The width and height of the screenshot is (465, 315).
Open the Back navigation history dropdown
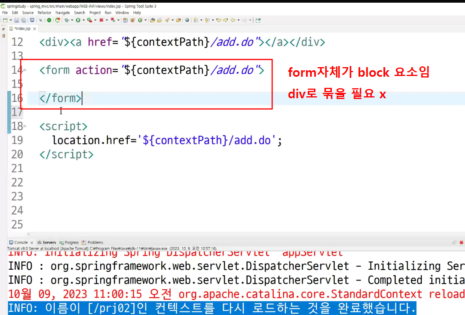coord(238,20)
